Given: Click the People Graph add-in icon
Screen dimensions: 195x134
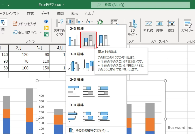Looking at the screenshot, I should (x=46, y=34).
